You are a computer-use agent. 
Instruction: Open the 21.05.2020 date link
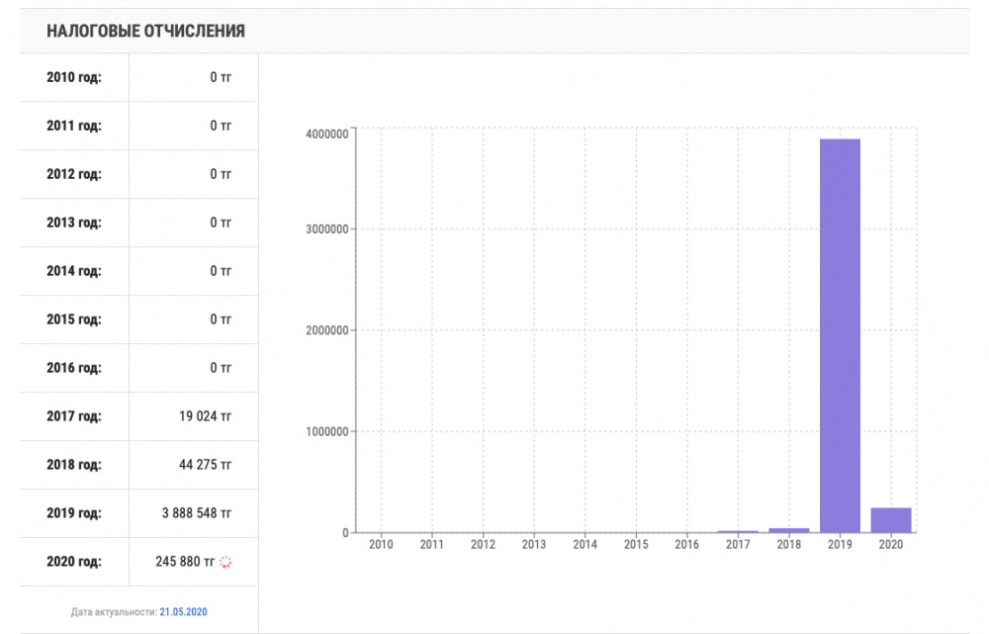(x=184, y=612)
